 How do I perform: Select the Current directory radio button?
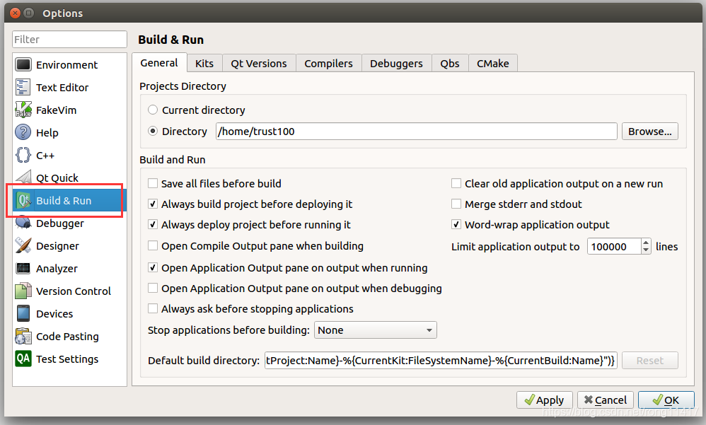coord(152,110)
